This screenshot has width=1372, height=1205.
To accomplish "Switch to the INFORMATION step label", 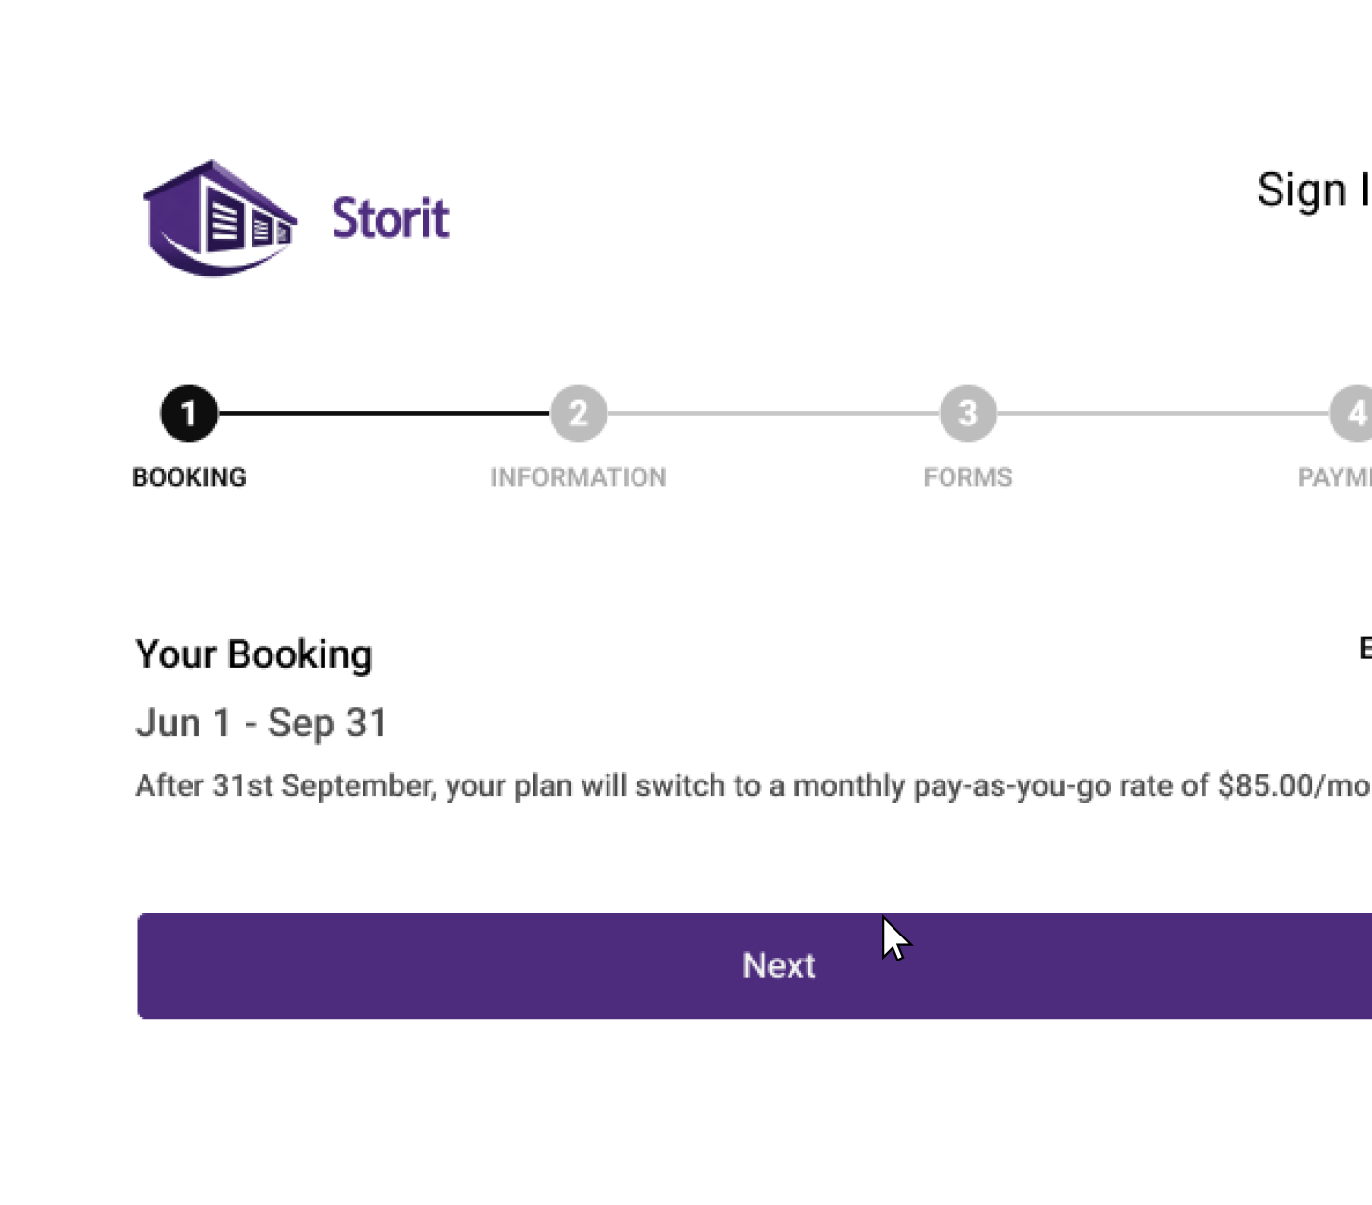I will coord(578,476).
